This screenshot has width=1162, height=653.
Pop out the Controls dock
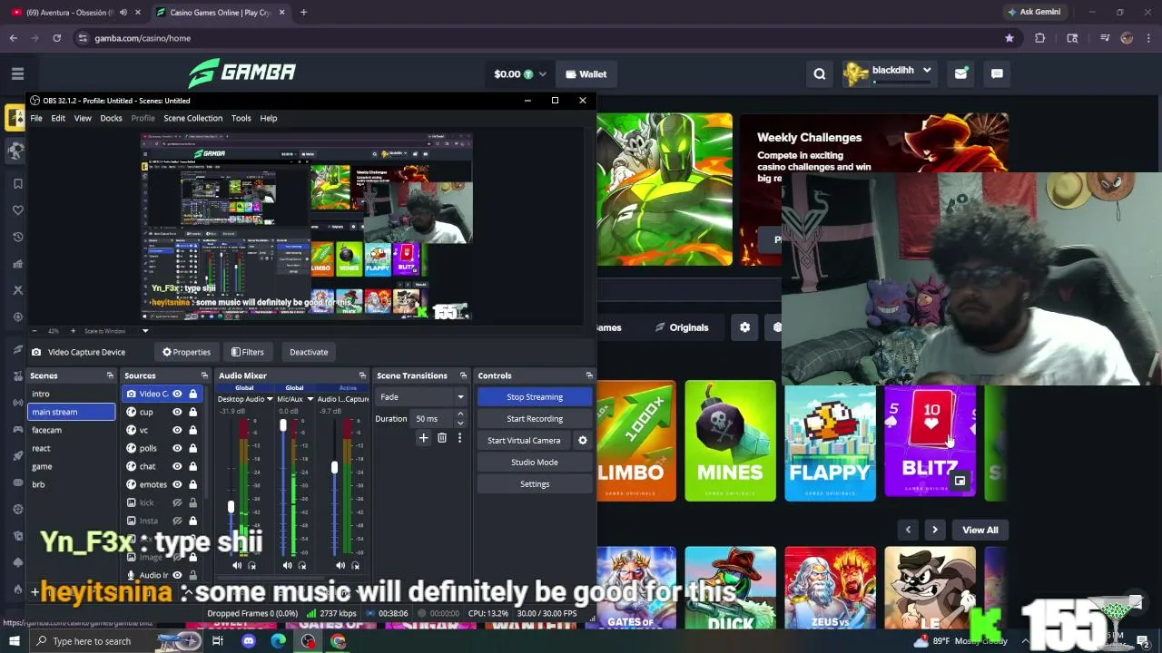589,375
